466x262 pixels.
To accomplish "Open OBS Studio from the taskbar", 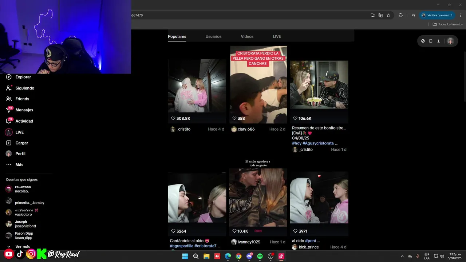I will tap(270, 256).
